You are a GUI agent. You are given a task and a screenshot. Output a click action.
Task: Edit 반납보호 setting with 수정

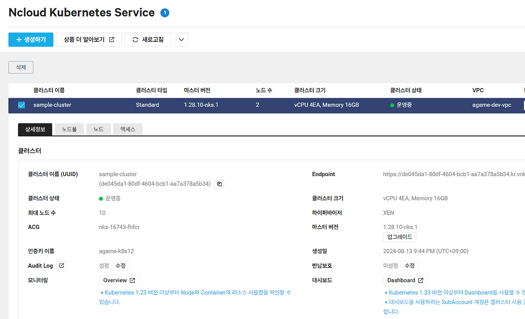point(409,266)
